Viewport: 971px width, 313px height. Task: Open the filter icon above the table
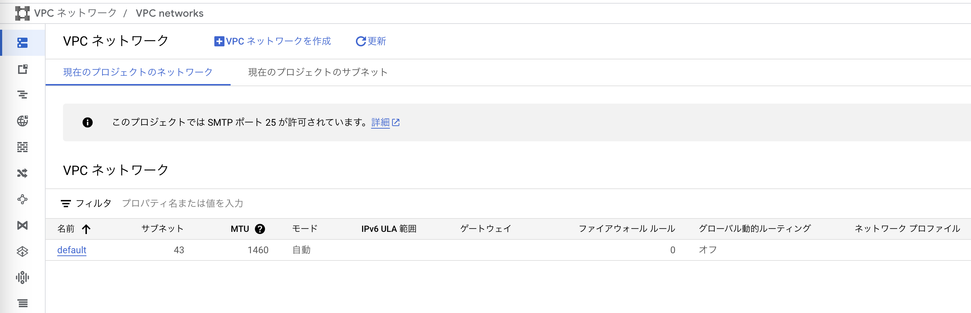(x=66, y=203)
